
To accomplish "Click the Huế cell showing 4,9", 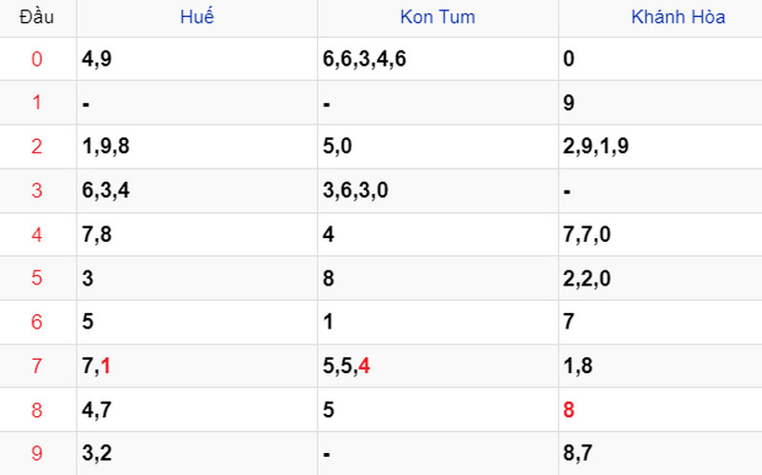I will pyautogui.click(x=98, y=59).
